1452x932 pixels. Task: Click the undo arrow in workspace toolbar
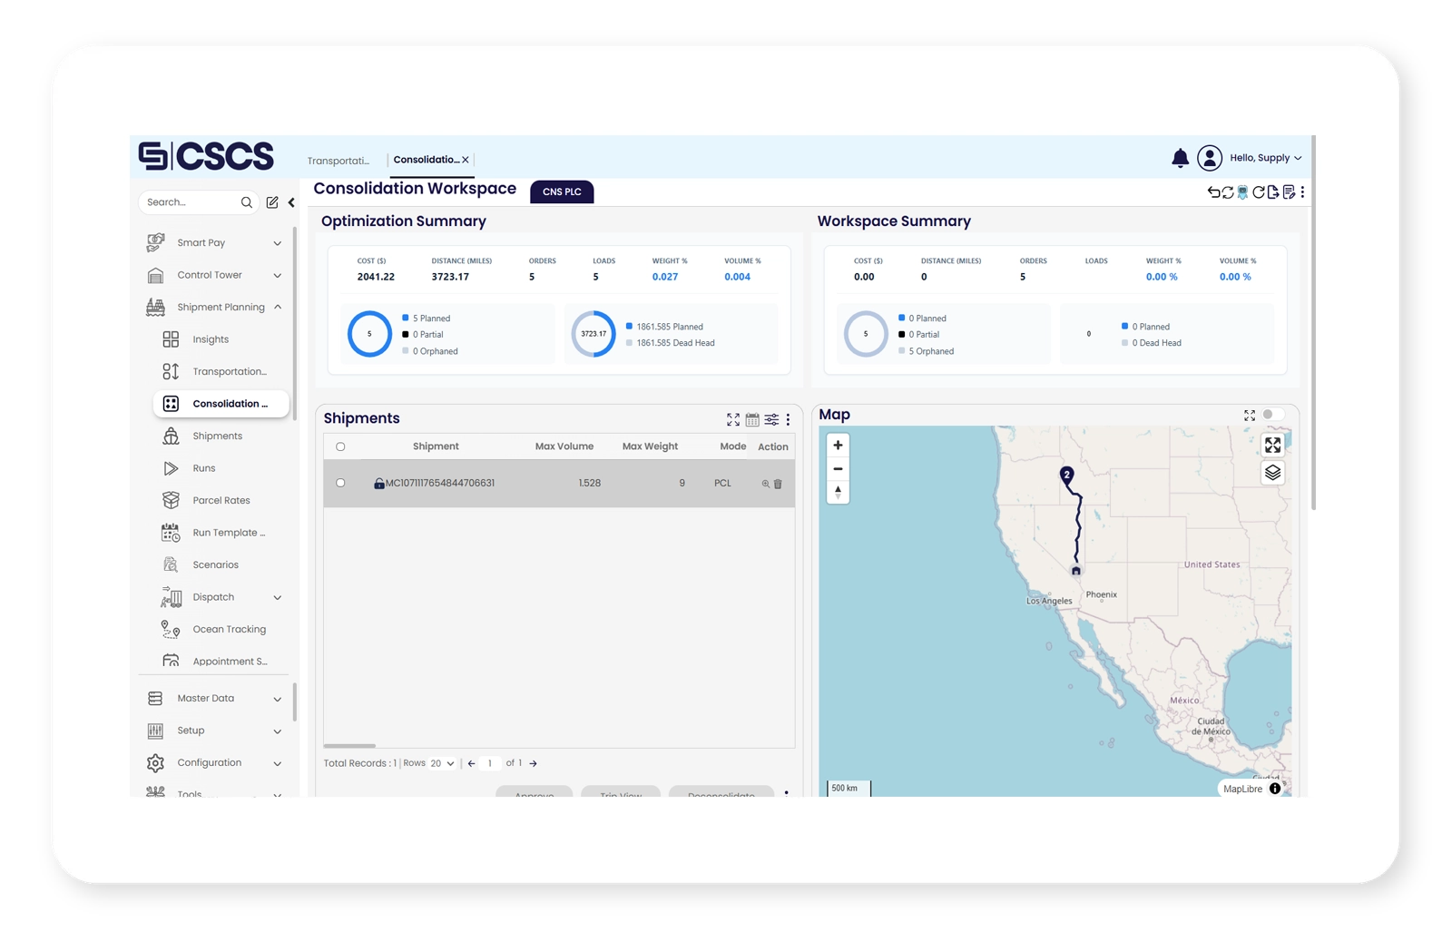point(1213,192)
